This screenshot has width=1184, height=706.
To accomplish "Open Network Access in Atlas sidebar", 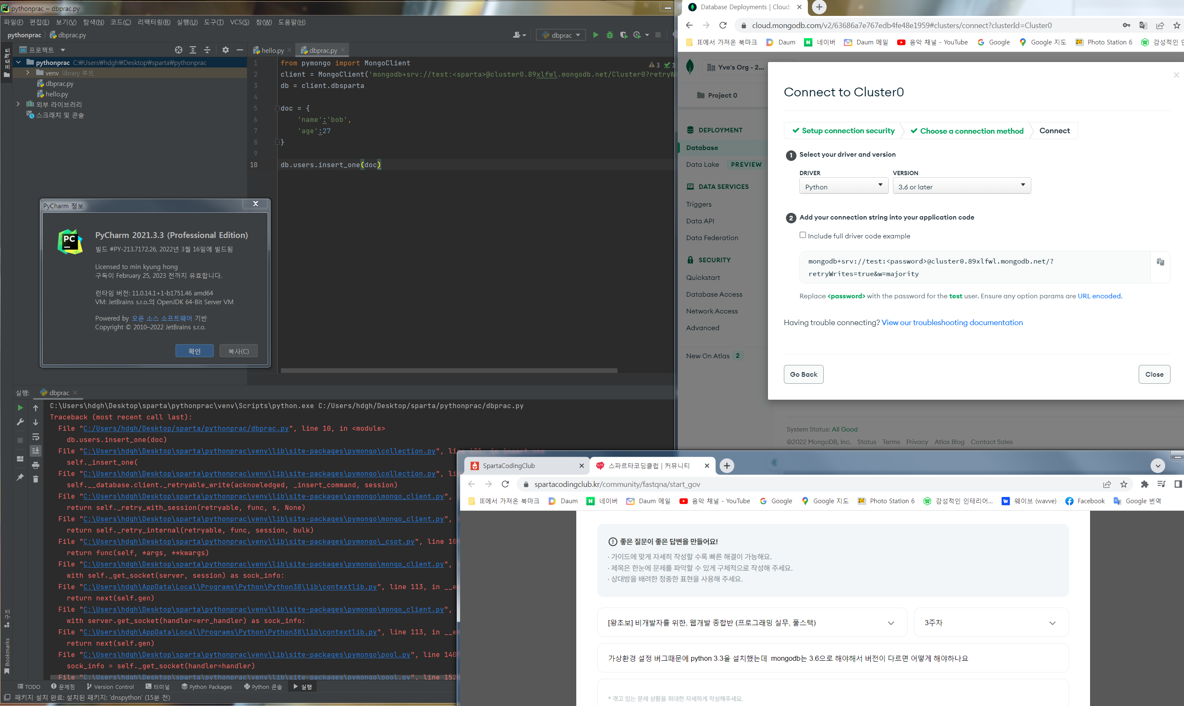I will pyautogui.click(x=712, y=311).
